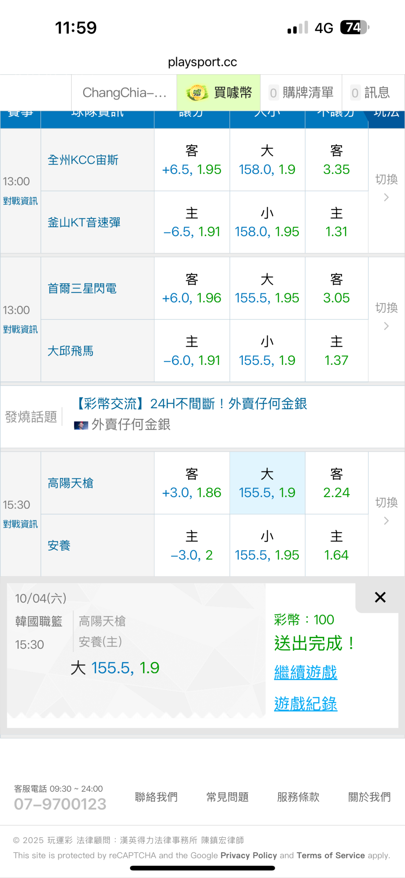Open the 遊戲紀錄 link
This screenshot has width=405, height=878.
(306, 704)
